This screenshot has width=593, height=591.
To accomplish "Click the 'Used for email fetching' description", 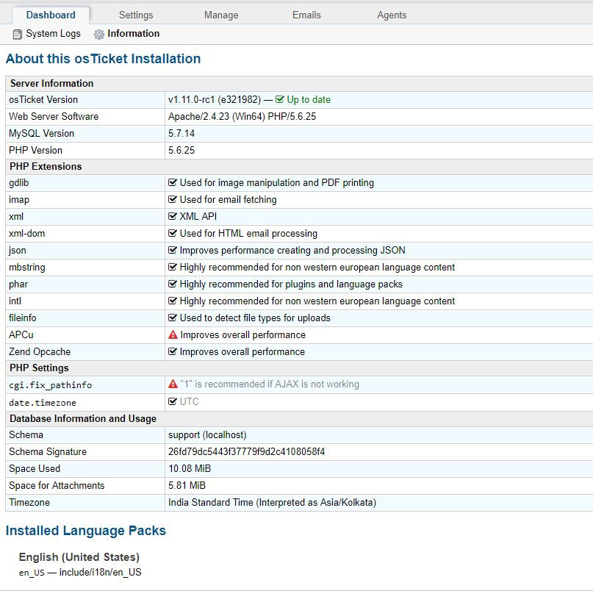I will coord(228,200).
